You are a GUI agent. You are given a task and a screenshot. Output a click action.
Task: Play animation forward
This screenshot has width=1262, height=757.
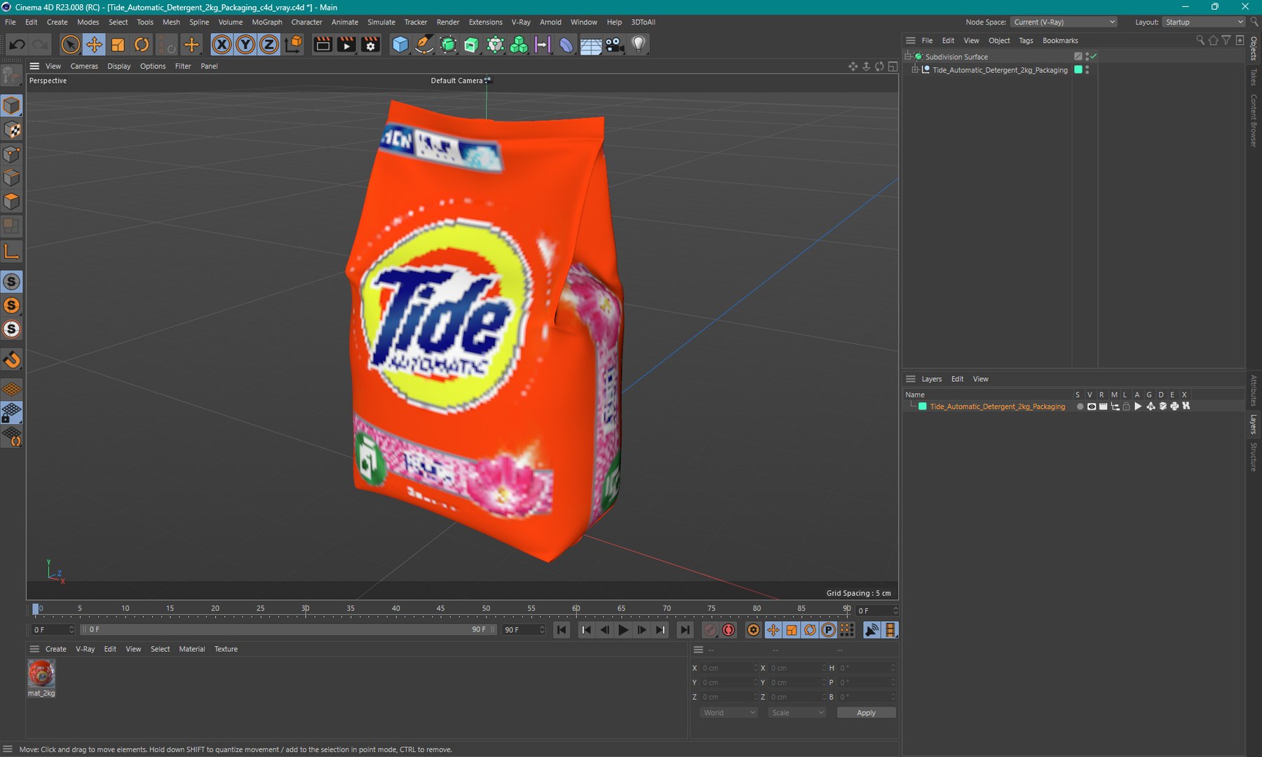(623, 630)
